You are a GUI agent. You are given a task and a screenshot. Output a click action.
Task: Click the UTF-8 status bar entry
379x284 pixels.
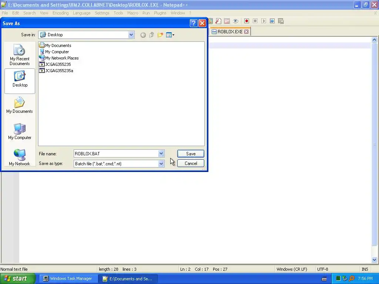point(323,269)
